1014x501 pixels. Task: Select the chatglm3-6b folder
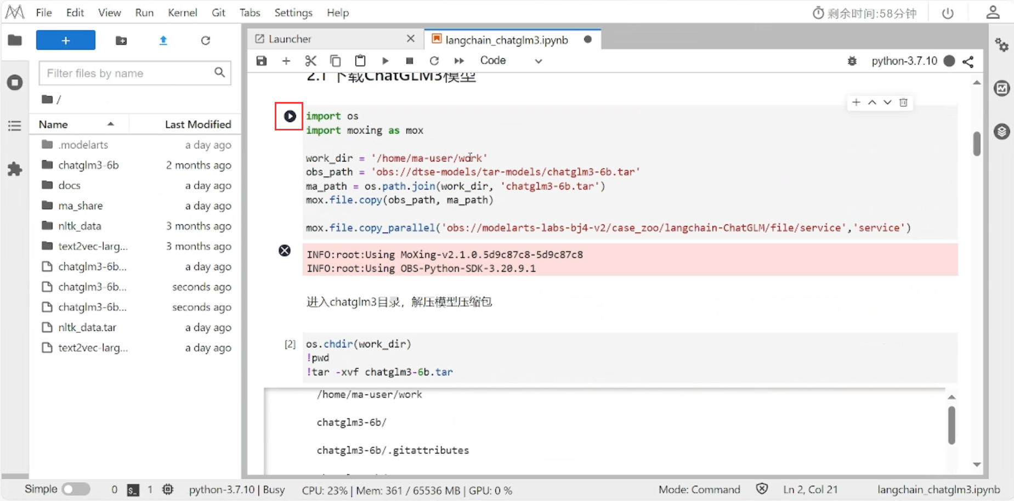[x=136, y=165]
